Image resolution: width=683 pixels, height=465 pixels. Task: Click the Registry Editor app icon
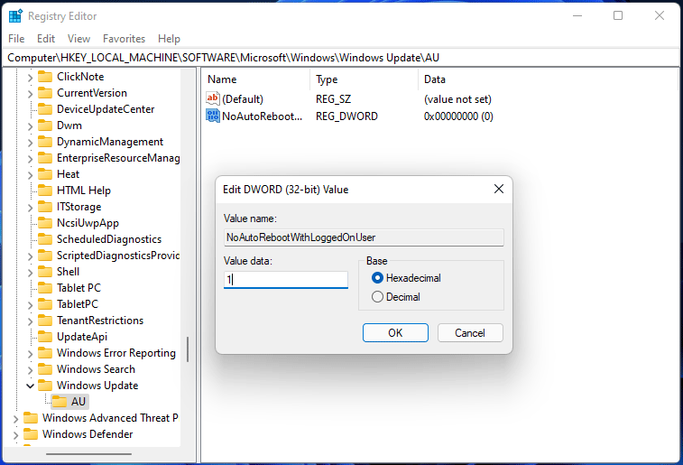[x=15, y=16]
